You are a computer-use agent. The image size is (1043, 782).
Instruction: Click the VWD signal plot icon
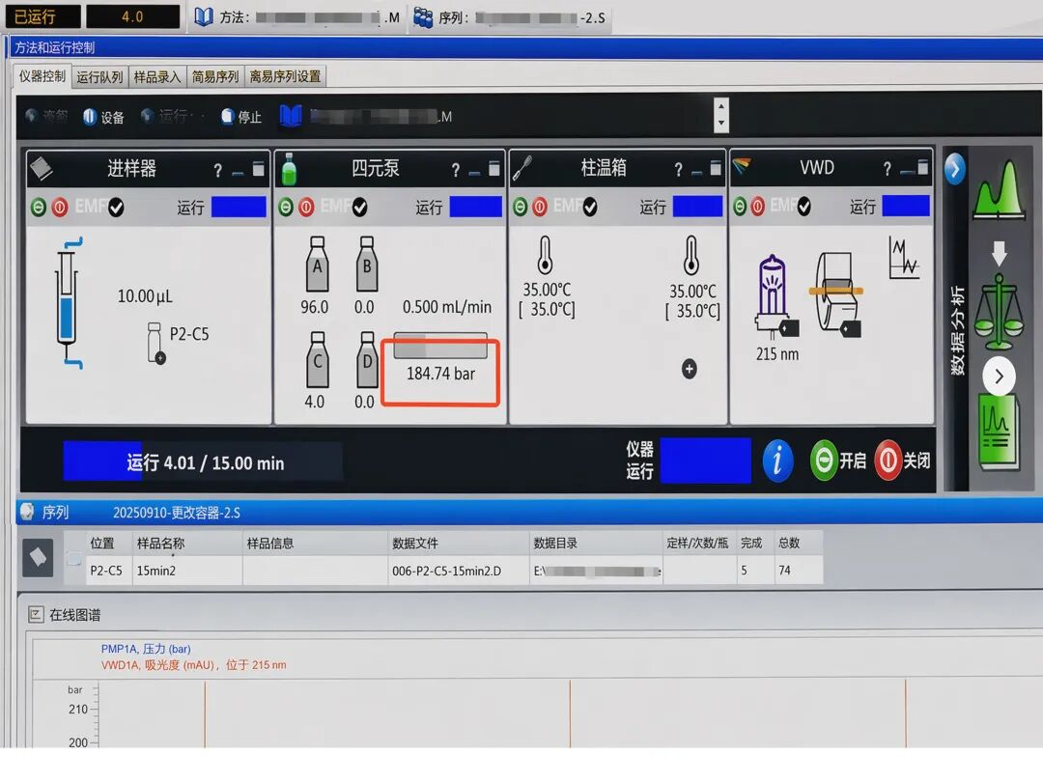pos(903,258)
